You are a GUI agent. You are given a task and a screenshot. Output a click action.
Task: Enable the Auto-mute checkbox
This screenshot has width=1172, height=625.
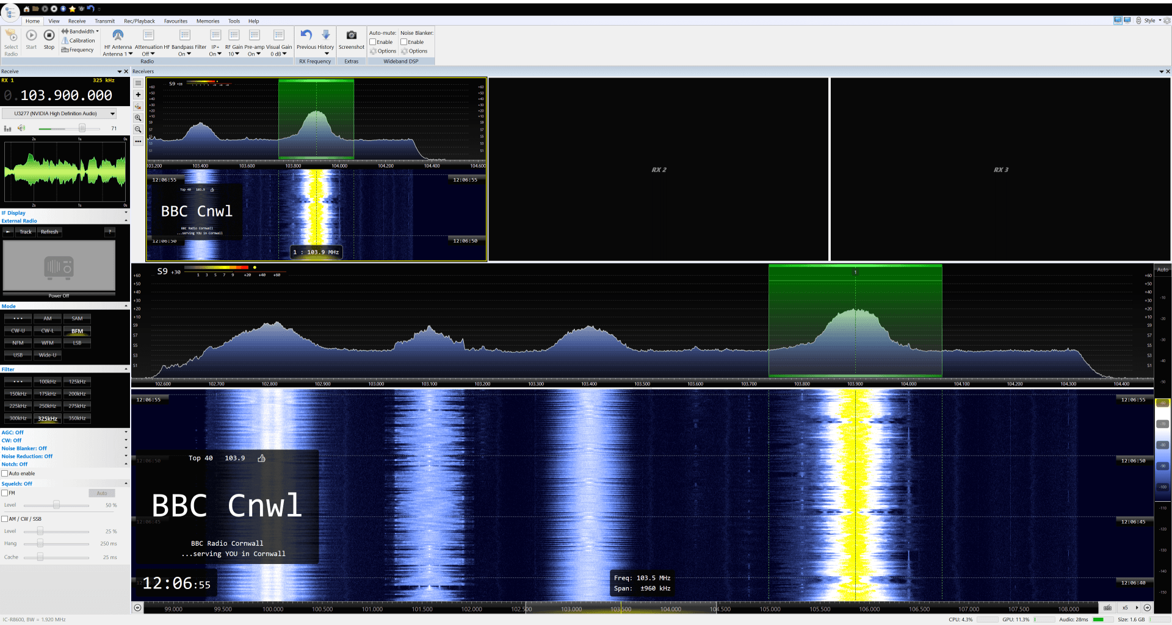tap(373, 41)
